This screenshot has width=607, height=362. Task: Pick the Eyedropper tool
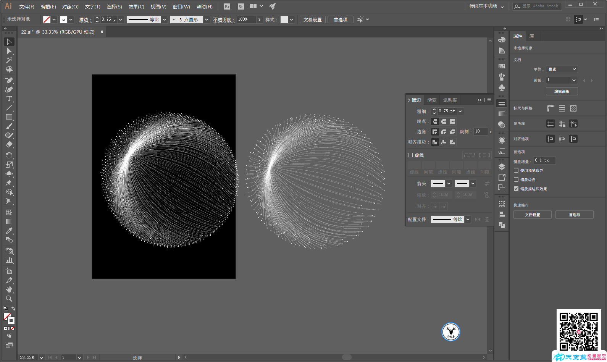point(9,231)
